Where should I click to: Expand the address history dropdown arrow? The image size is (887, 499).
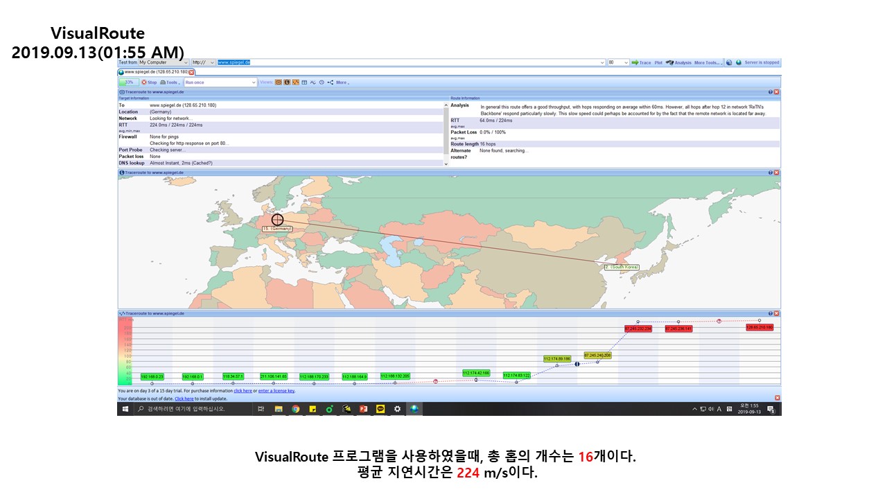601,62
